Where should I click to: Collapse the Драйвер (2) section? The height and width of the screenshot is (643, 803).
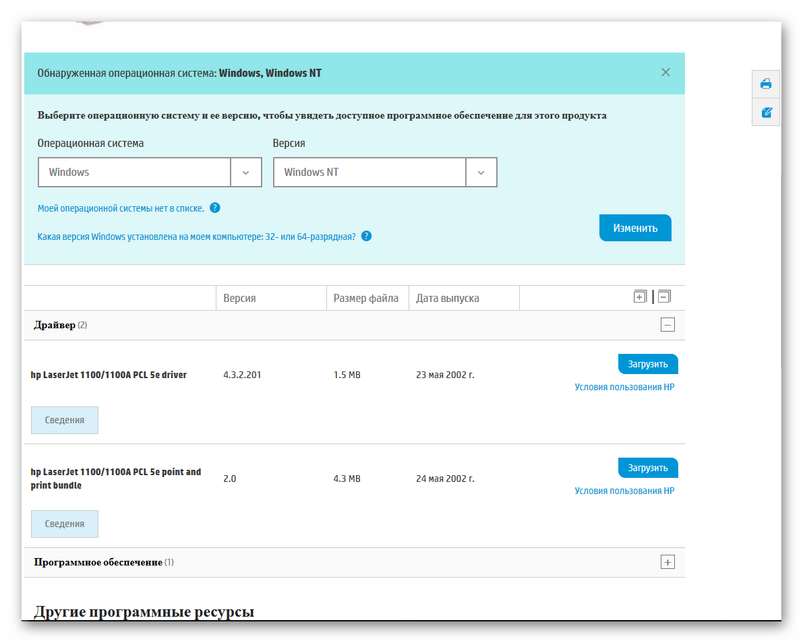click(x=667, y=325)
